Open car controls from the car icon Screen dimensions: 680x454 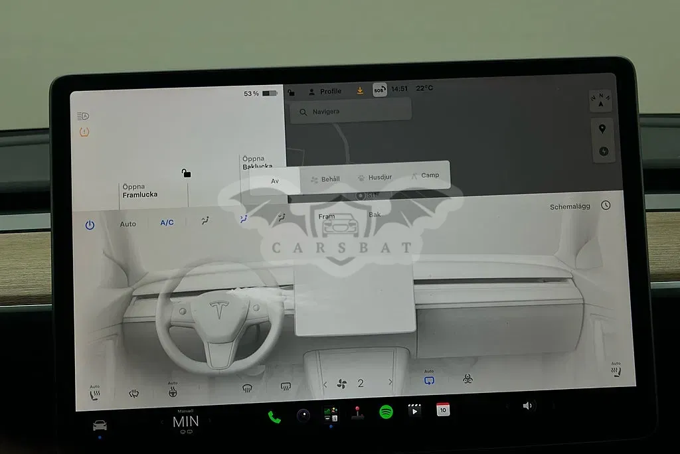(x=100, y=426)
